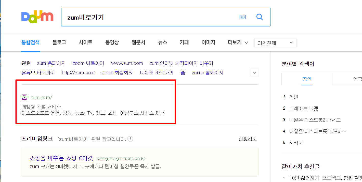Image resolution: width=362 pixels, height=182 pixels.
Task: Click related search http://zum.com
Action: 78,73
